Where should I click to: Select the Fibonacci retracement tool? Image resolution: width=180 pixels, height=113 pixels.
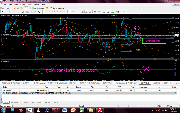pos(27,12)
